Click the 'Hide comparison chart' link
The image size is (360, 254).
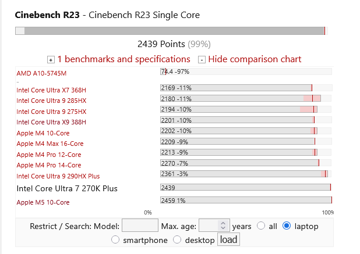coord(255,59)
